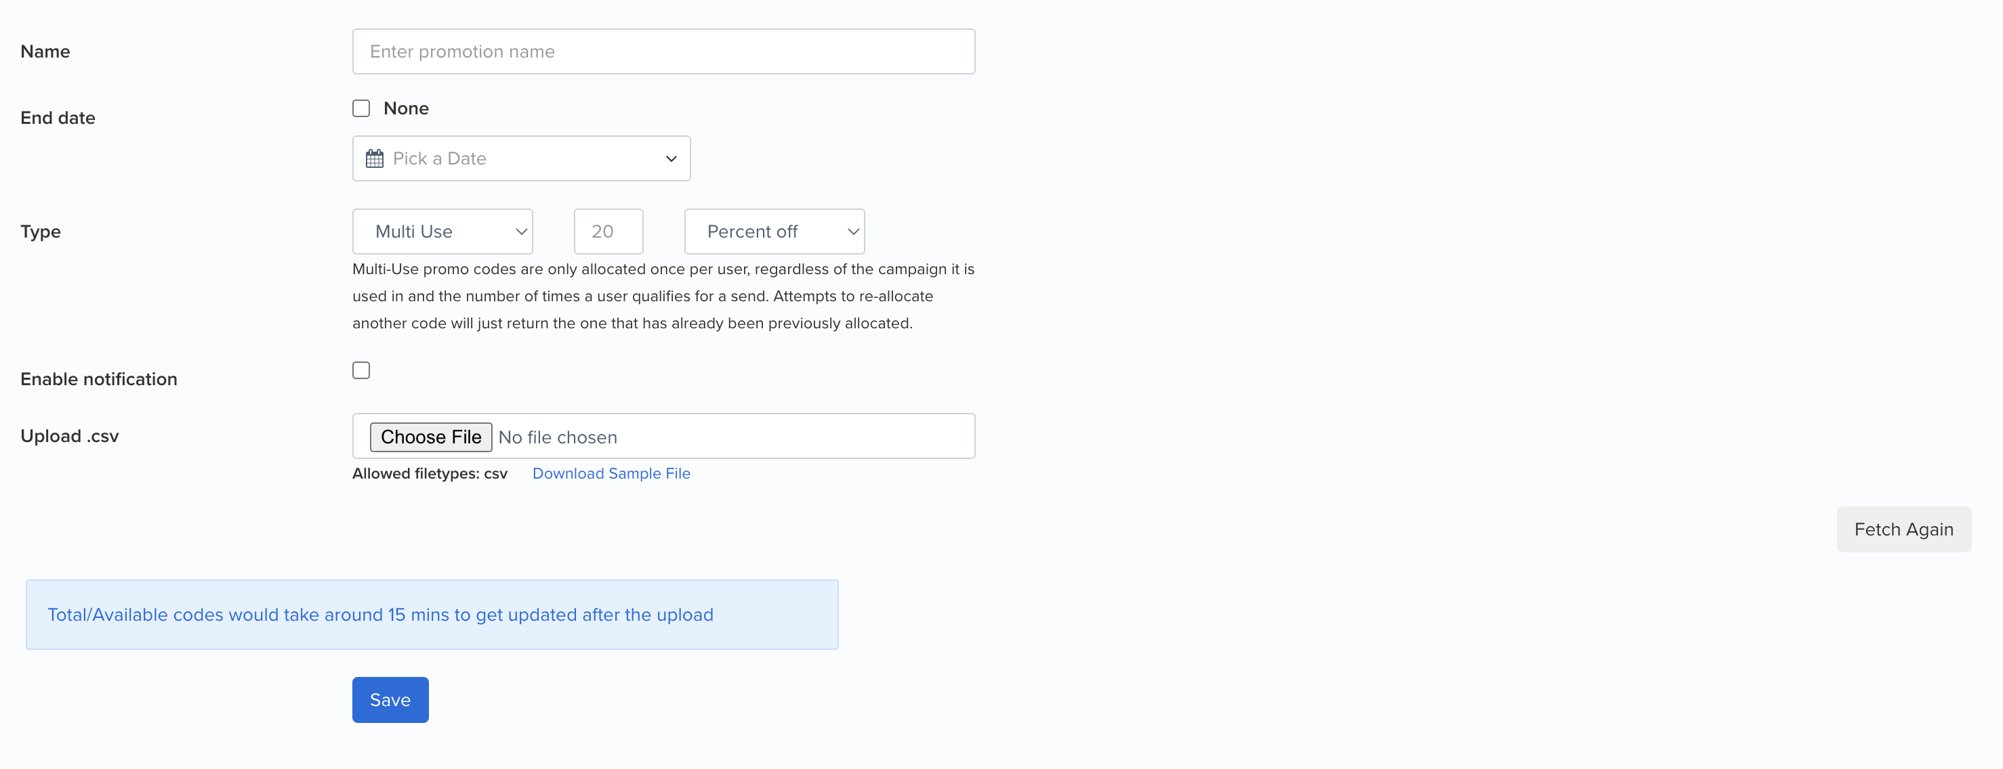Click the Upload .csv label
Image resolution: width=2003 pixels, height=769 pixels.
pyautogui.click(x=70, y=436)
